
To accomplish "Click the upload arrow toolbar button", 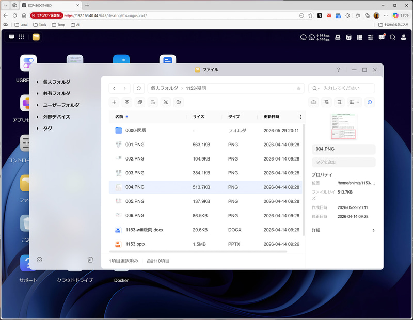I will click(127, 102).
